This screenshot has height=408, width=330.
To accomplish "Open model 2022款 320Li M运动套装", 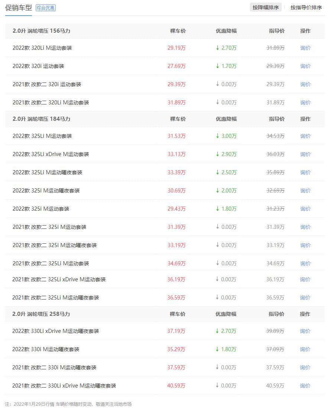I will (x=42, y=48).
